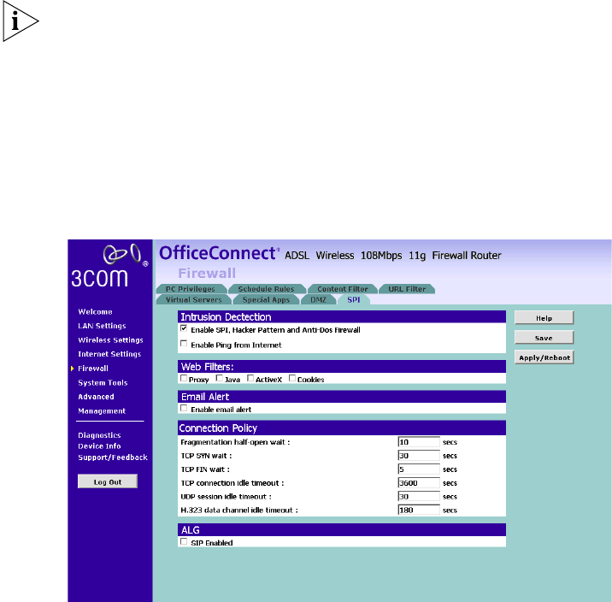Open Wireless Settings in the sidebar
The height and width of the screenshot is (602, 612).
click(x=110, y=340)
